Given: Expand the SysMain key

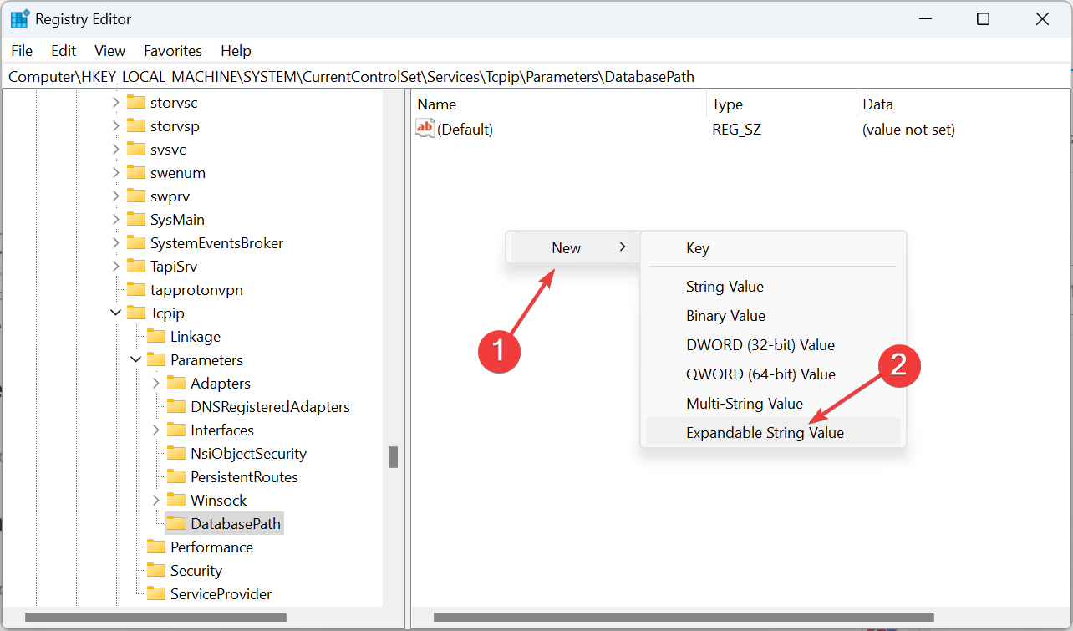Looking at the screenshot, I should pyautogui.click(x=116, y=220).
